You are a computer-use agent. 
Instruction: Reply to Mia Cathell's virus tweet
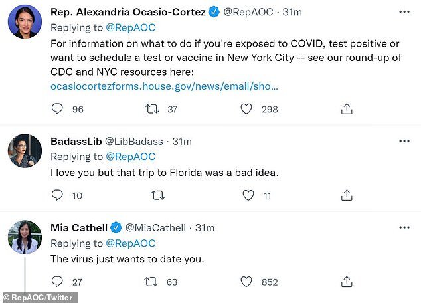pos(57,282)
